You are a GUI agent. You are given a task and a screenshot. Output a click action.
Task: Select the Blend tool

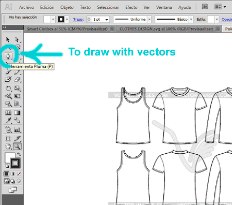click(17, 120)
